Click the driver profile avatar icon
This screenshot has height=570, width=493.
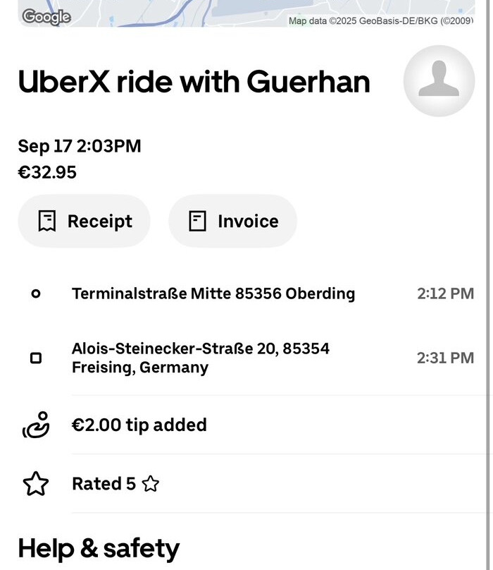click(438, 80)
